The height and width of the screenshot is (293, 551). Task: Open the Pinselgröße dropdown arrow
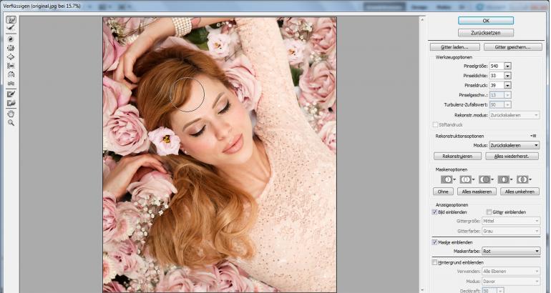(507, 66)
